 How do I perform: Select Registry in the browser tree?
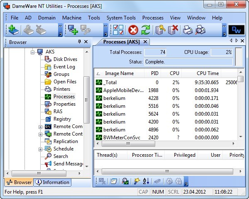tap(62, 119)
